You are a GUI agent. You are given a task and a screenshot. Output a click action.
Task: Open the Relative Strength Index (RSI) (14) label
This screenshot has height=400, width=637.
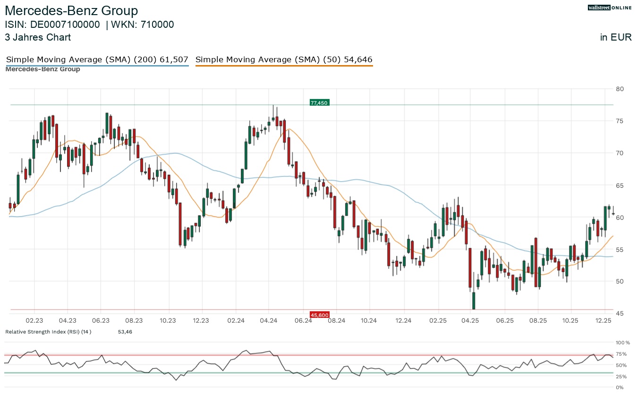48,332
